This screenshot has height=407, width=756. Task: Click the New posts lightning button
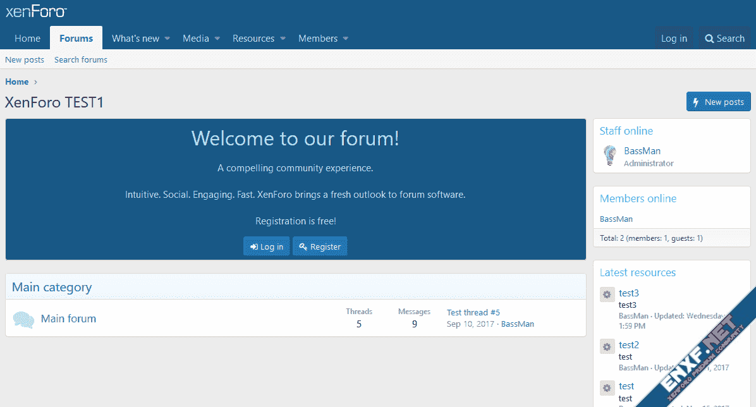tap(718, 102)
